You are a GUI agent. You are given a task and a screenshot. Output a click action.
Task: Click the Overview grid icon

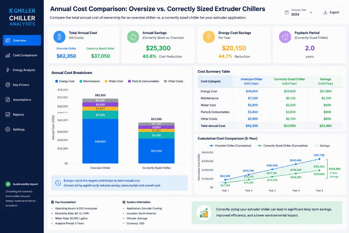point(8,40)
